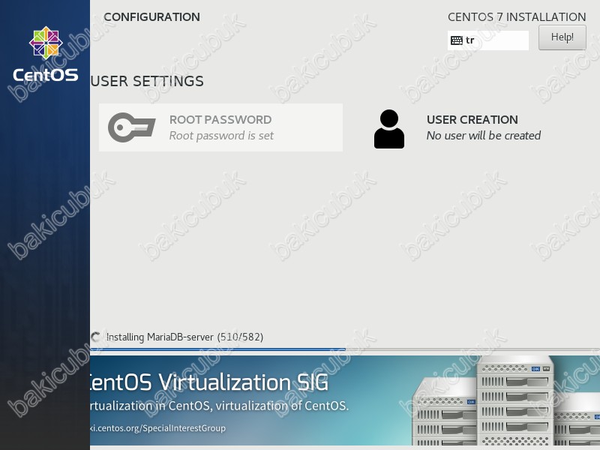
Task: Click the installation progress bar
Action: [345, 349]
